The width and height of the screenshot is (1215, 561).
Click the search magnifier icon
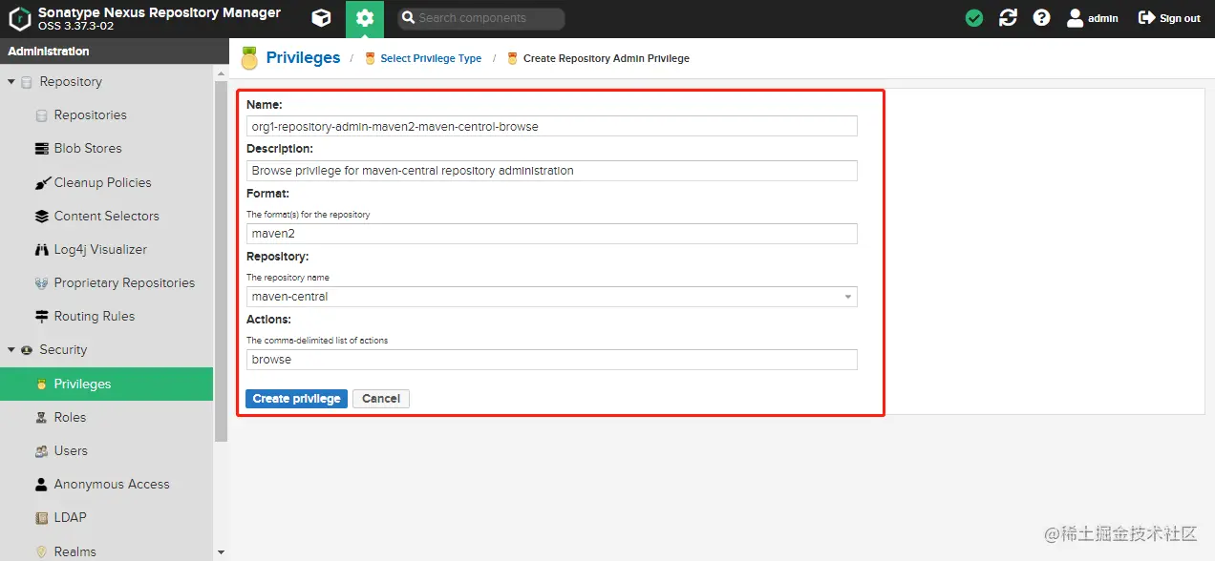(x=407, y=18)
